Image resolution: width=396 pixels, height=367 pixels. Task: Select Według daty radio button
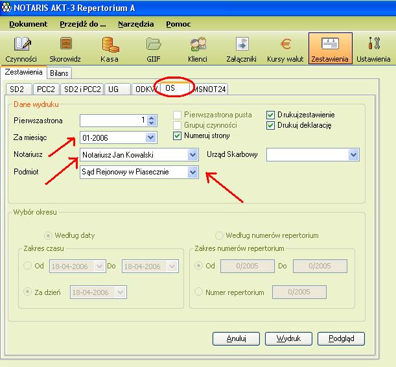[x=48, y=235]
